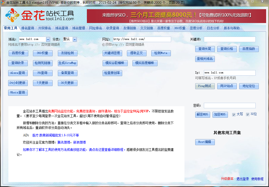The image size is (269, 187).
Task: Open the 医疗.教育新闻稿批发 ad link
Action: (x=55, y=135)
